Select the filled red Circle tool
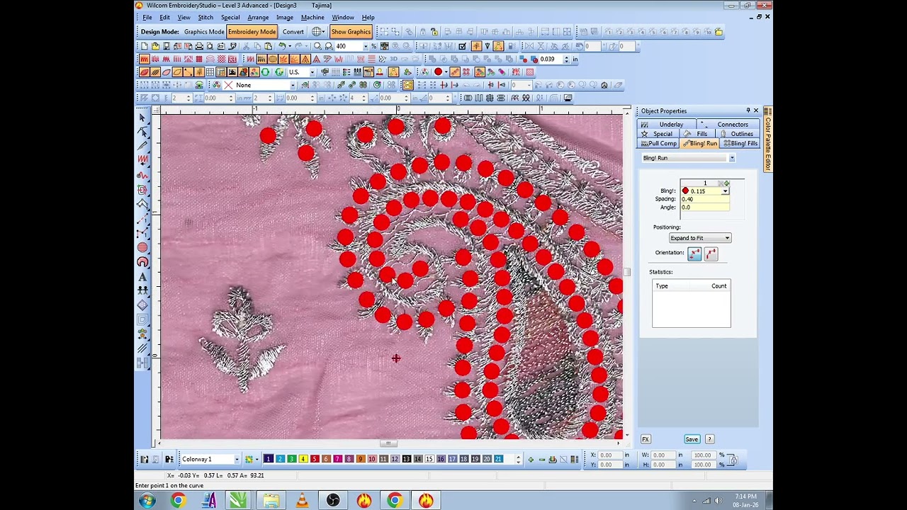907x510 pixels. coord(142,247)
